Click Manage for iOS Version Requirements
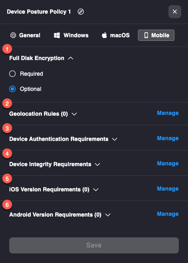188x263 pixels. pyautogui.click(x=168, y=189)
